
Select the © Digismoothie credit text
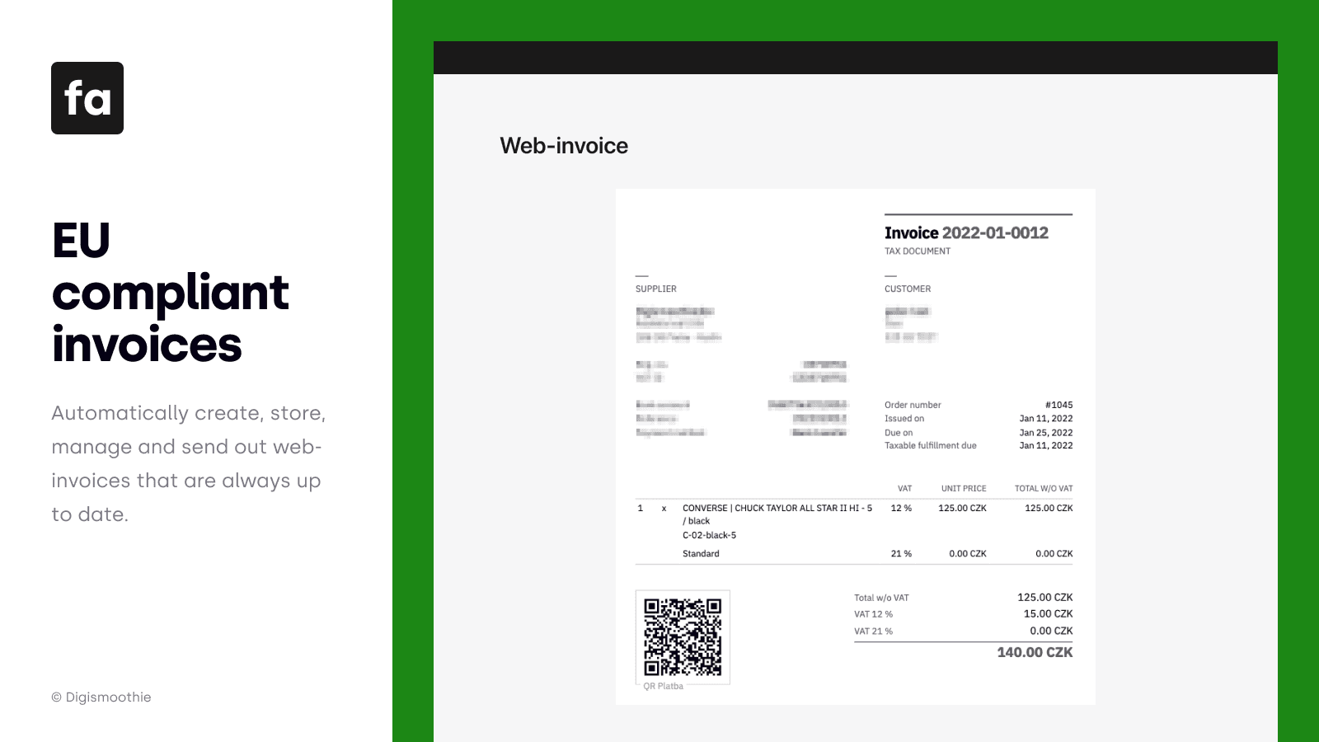[101, 697]
